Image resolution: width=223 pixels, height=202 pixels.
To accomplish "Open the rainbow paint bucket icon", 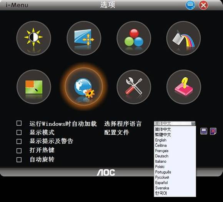I will coord(184,38).
